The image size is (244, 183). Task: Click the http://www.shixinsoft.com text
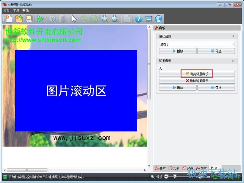tap(43, 40)
